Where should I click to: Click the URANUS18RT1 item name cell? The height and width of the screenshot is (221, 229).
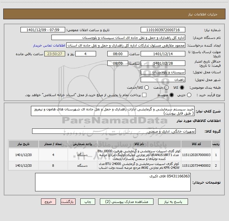point(139,155)
